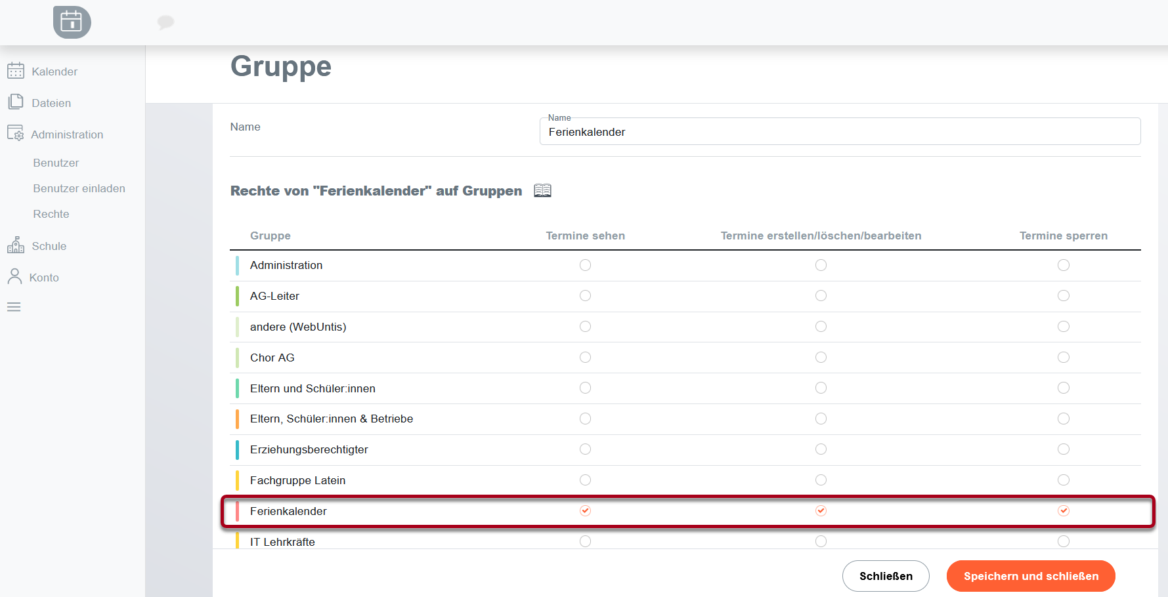This screenshot has height=597, width=1168.
Task: Select the Schule building icon
Action: (x=16, y=245)
